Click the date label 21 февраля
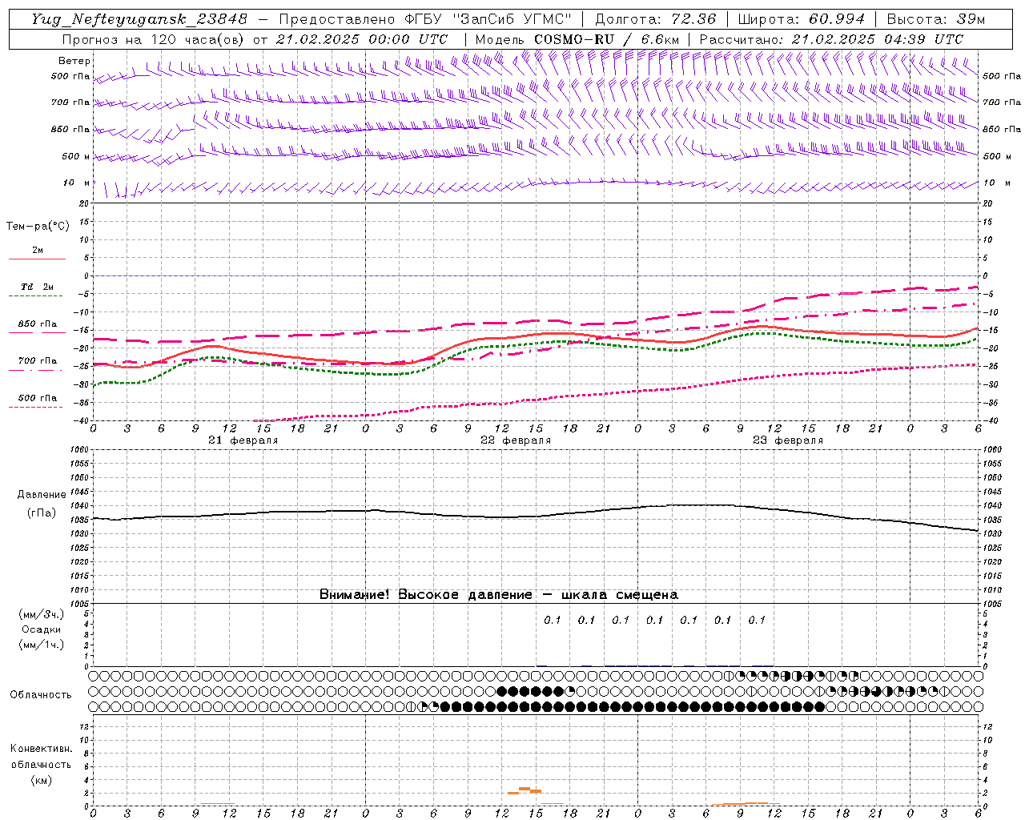The width and height of the screenshot is (1025, 820). coord(243,440)
